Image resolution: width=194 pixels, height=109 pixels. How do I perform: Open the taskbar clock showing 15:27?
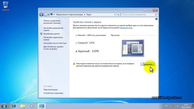click(x=186, y=106)
